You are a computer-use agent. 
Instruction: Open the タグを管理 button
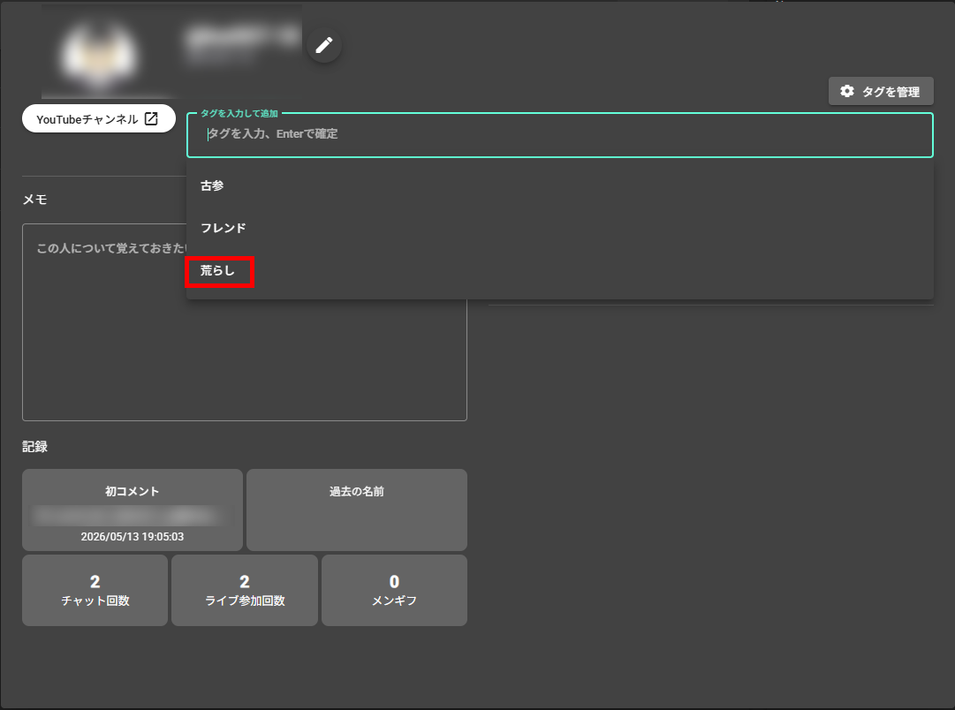pyautogui.click(x=881, y=91)
